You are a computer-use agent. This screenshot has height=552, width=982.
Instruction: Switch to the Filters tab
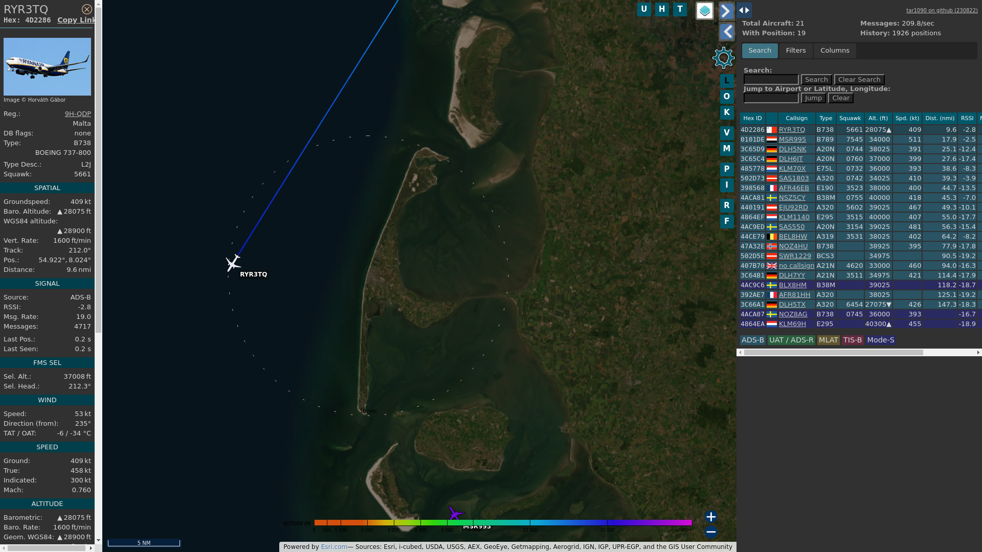(795, 51)
